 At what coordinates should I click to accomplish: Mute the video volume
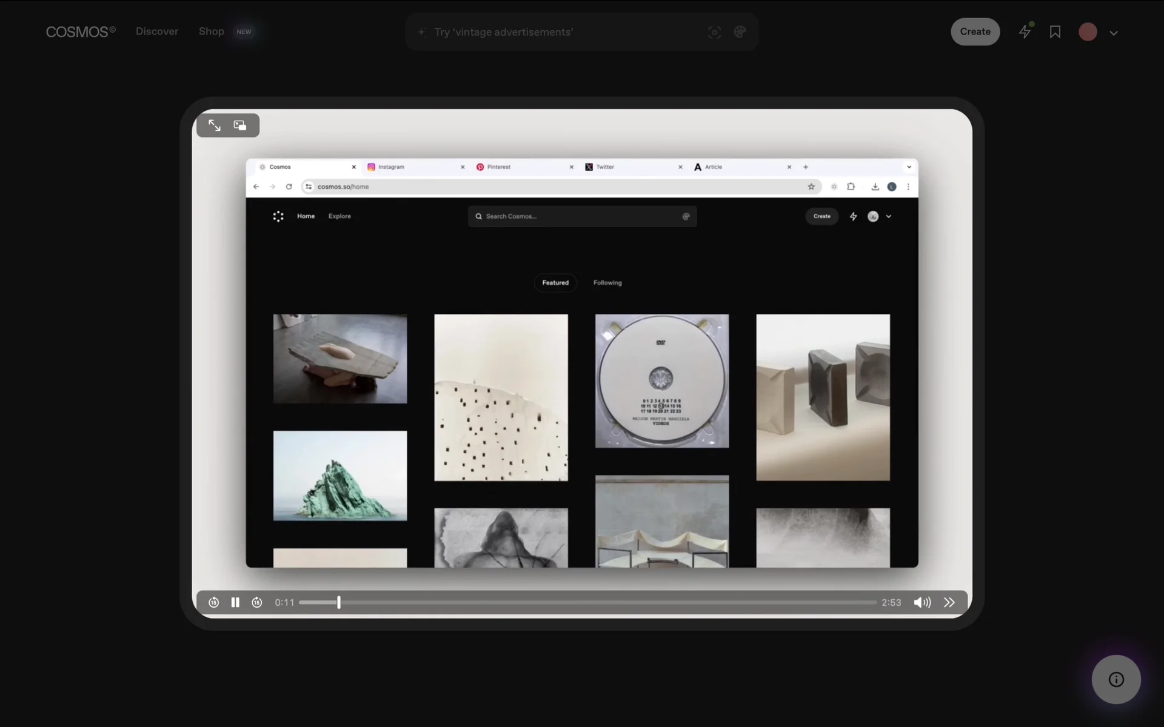(922, 602)
